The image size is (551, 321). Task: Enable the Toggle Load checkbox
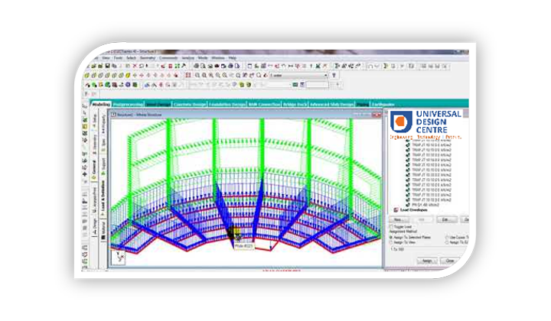tap(392, 227)
